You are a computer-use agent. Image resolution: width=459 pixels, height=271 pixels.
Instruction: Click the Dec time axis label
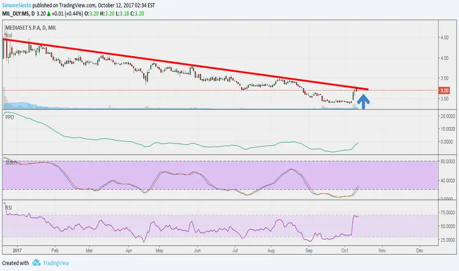(x=420, y=250)
